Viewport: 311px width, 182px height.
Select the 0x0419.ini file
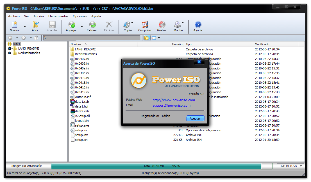pyautogui.click(x=82, y=92)
